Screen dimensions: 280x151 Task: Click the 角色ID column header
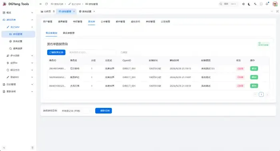(x=53, y=61)
